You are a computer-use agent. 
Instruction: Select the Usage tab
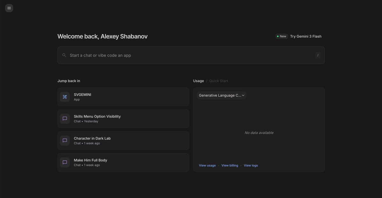198,80
